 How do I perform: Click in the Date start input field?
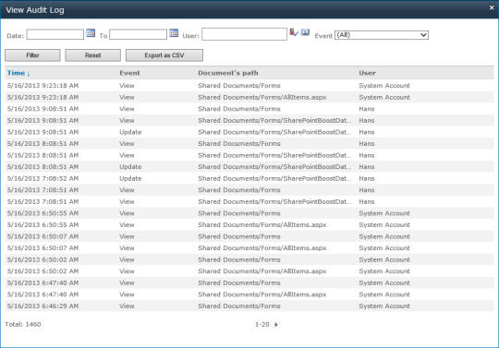(55, 34)
